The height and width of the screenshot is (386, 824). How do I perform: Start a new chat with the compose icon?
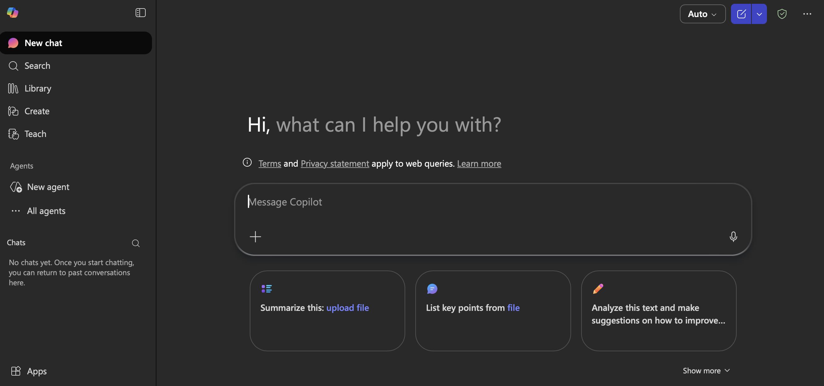[742, 14]
